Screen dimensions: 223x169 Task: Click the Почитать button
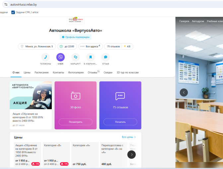point(120,122)
